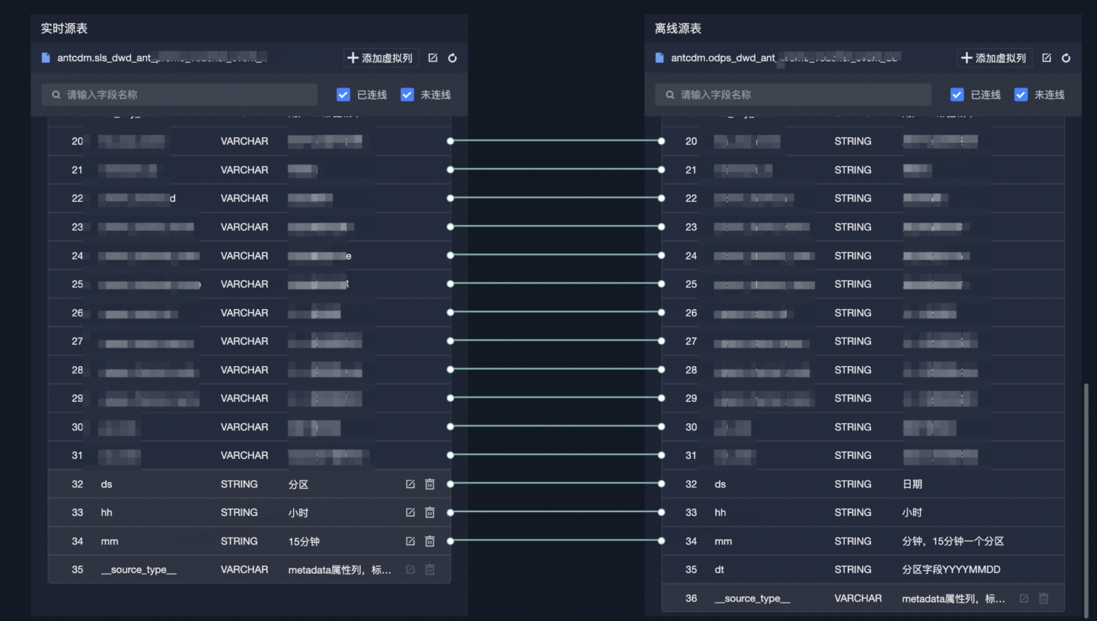Focus the realtime table field name search box
The image size is (1097, 621).
click(180, 94)
